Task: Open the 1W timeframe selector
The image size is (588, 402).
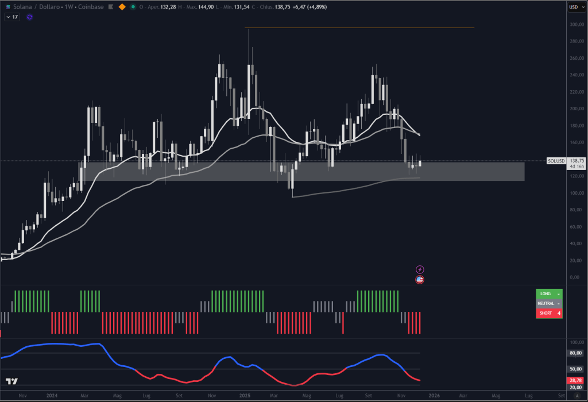Action: pyautogui.click(x=68, y=7)
